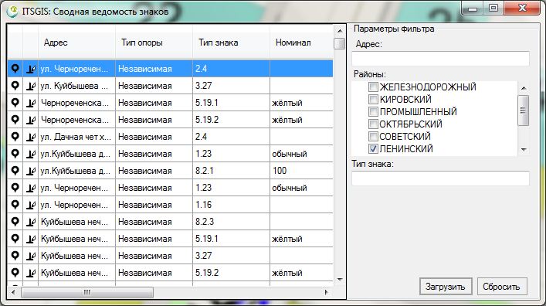This screenshot has height=306, width=546.
Task: Click sign post icon in selected 2.4 Чернореченская row
Action: (31, 69)
